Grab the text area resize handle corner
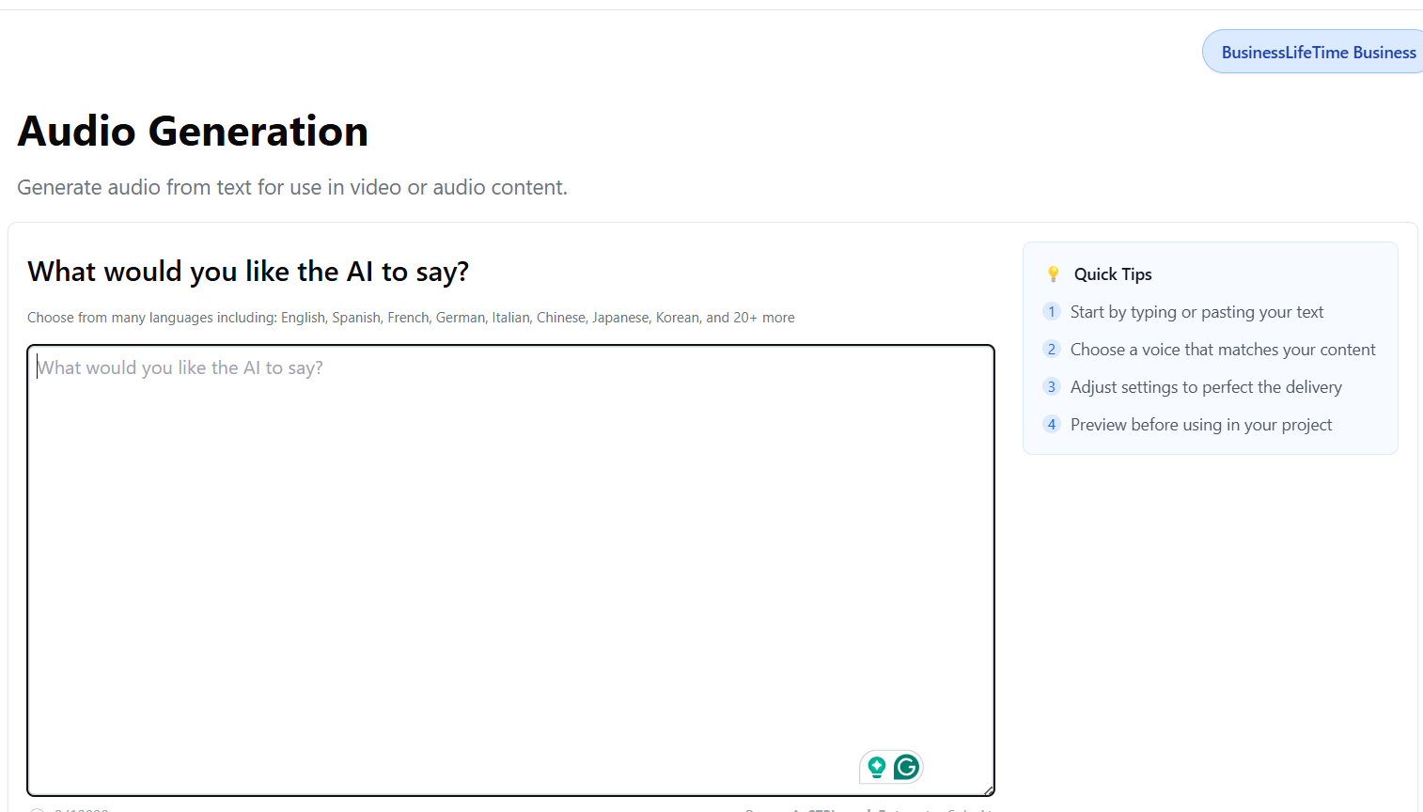Screen dimensions: 1423x812 (989, 790)
